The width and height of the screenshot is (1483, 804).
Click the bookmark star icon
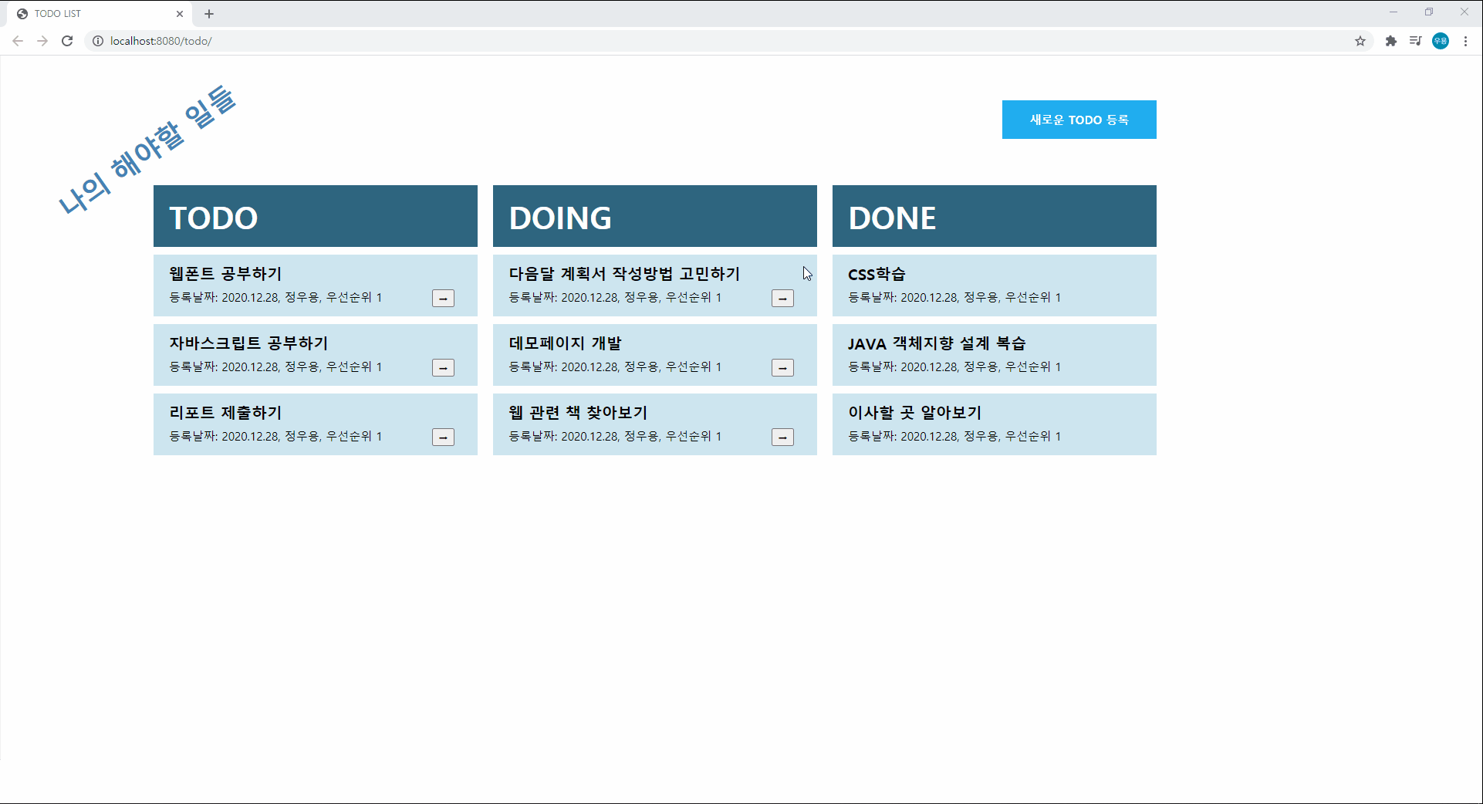click(1360, 41)
